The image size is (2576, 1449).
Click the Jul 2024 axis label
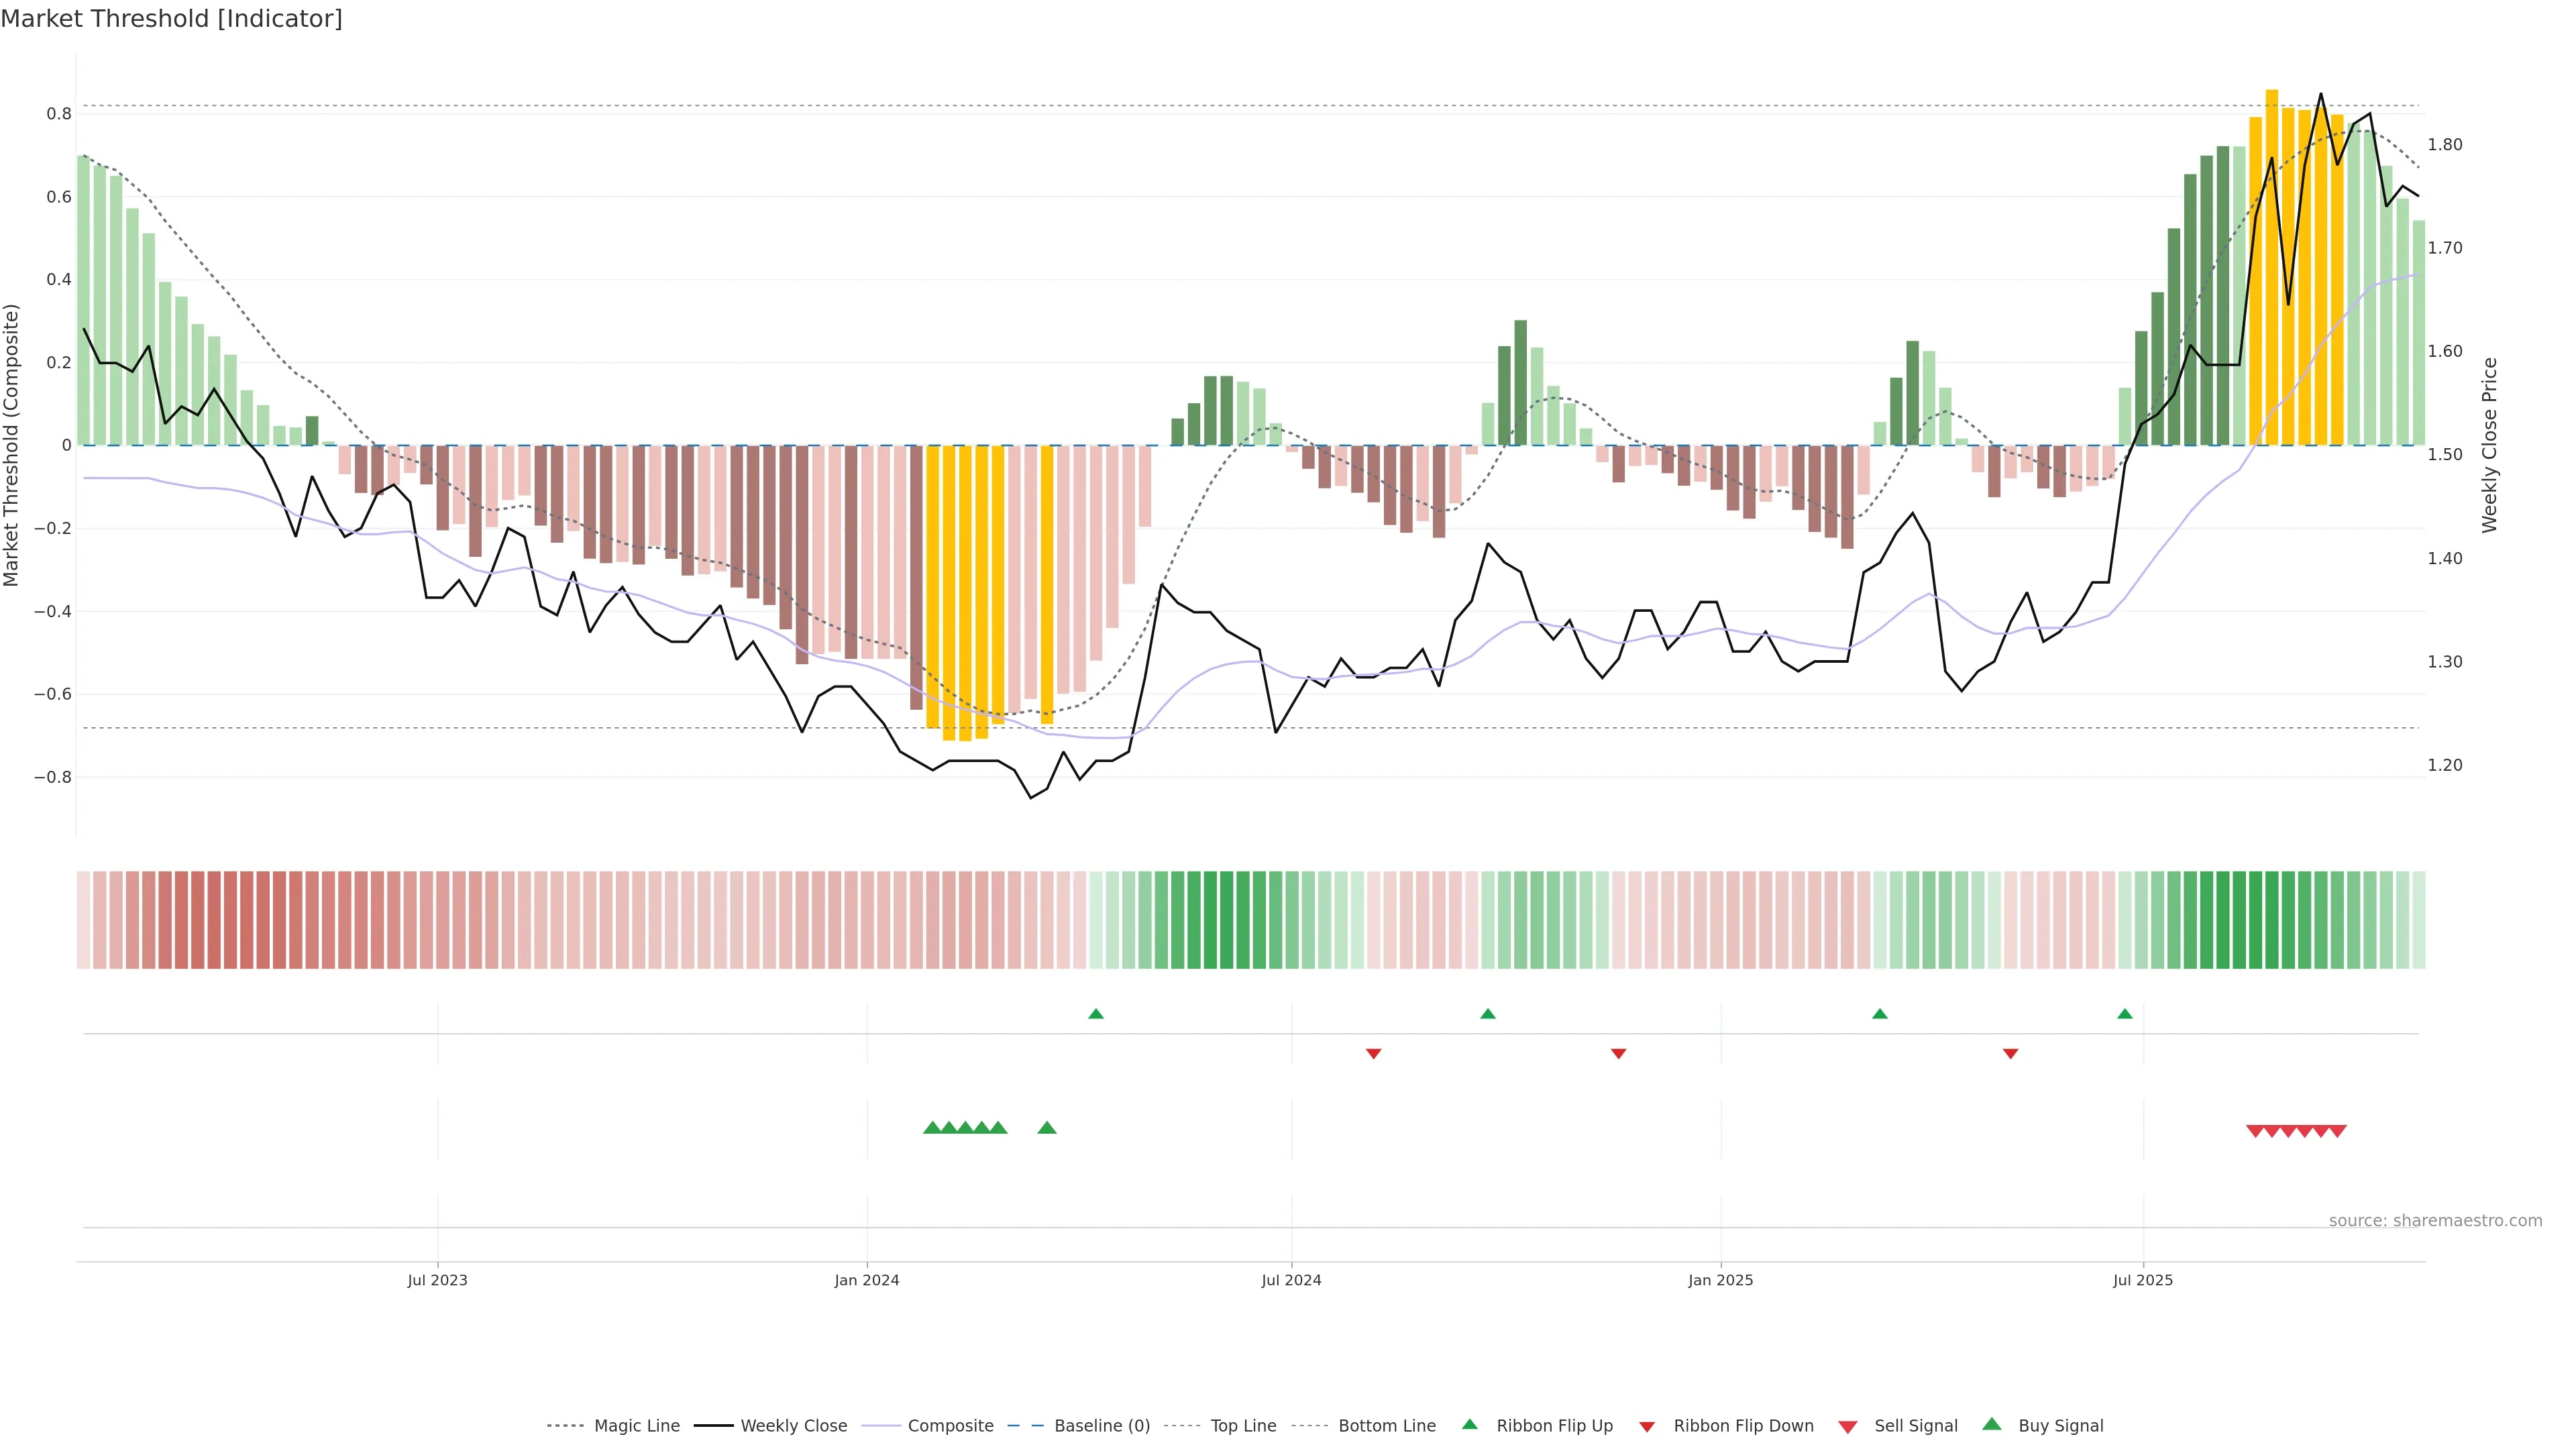[1291, 1280]
